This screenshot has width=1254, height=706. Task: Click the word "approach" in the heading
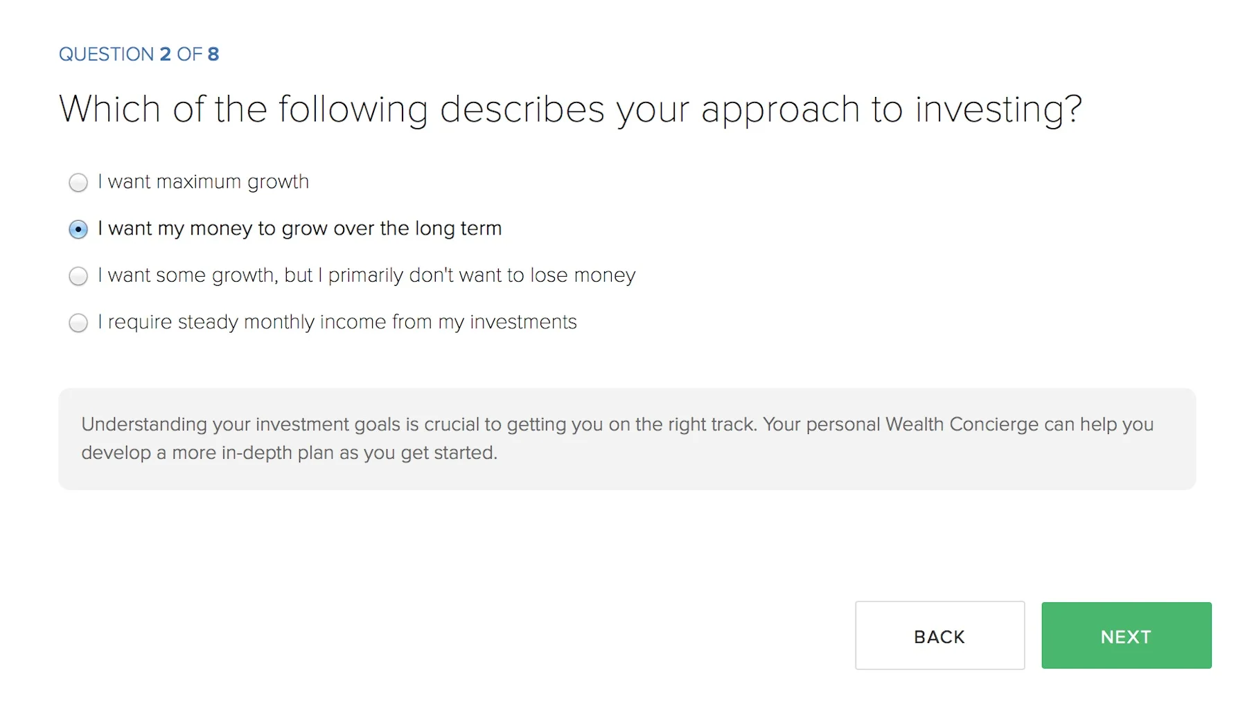click(781, 109)
